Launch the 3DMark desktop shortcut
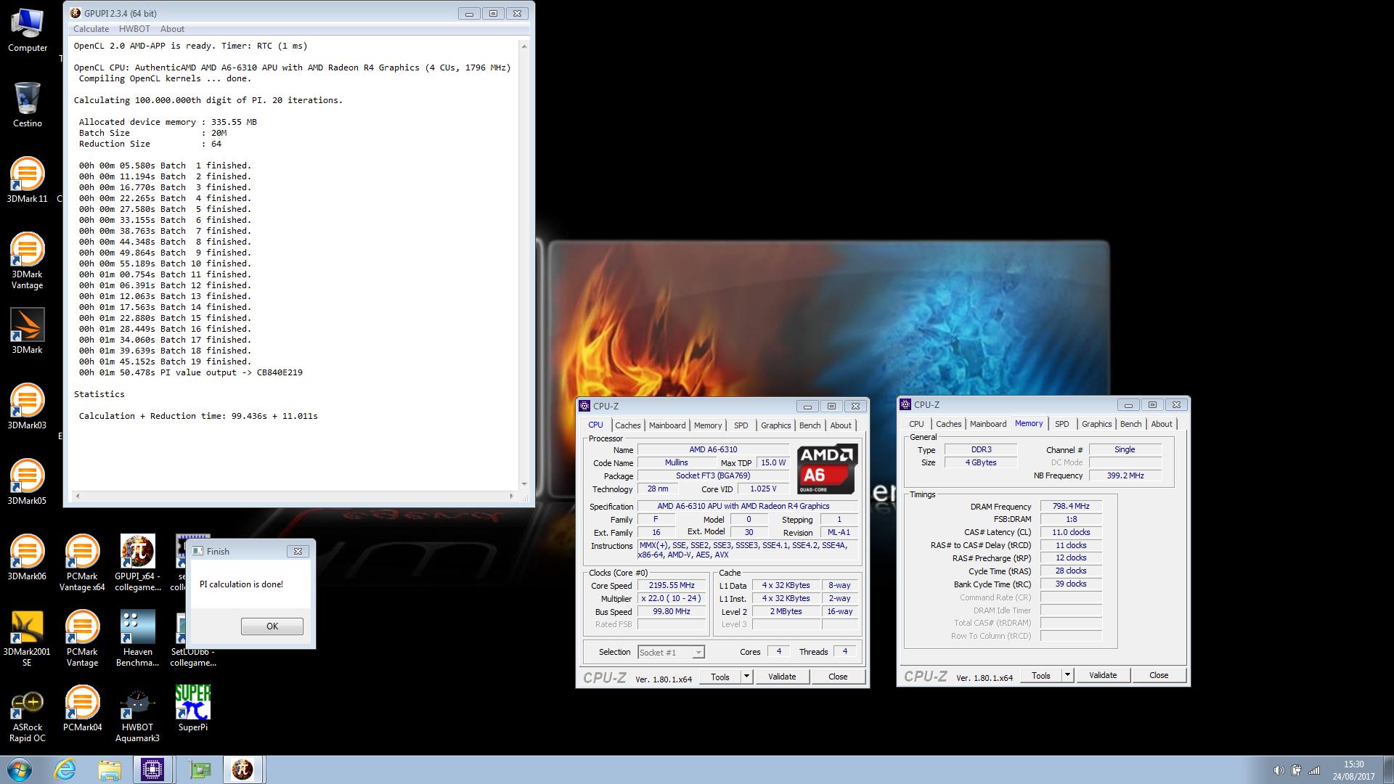Image resolution: width=1394 pixels, height=784 pixels. click(28, 331)
